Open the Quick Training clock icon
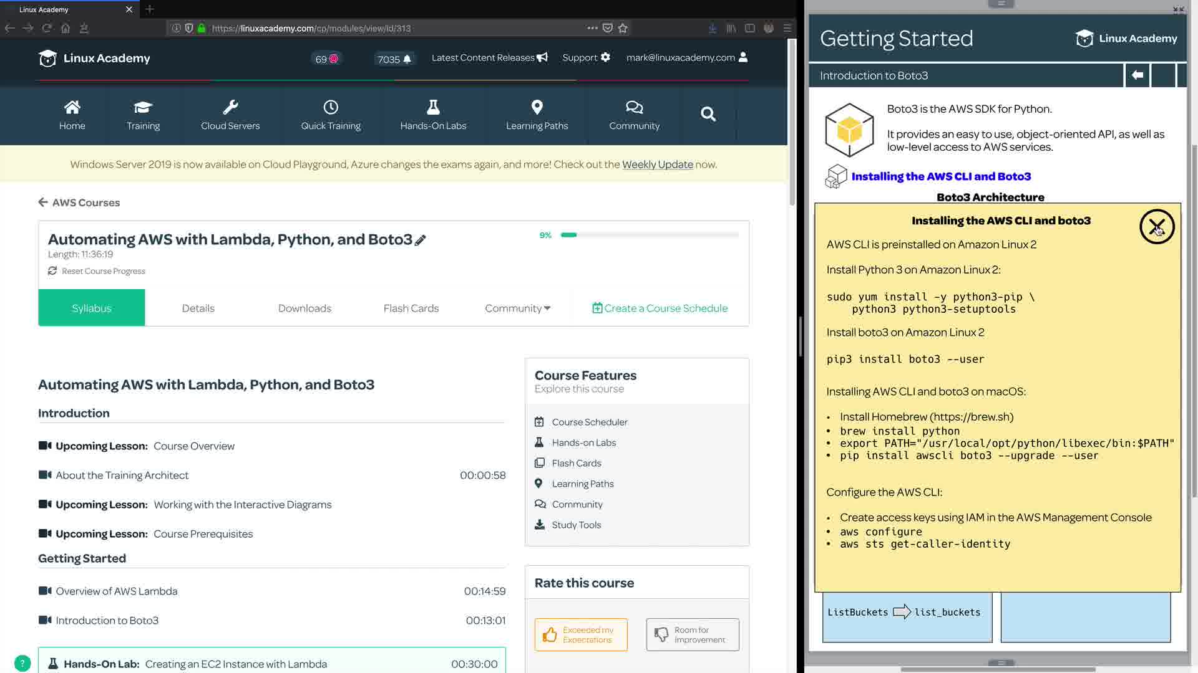Image resolution: width=1198 pixels, height=673 pixels. 331,107
